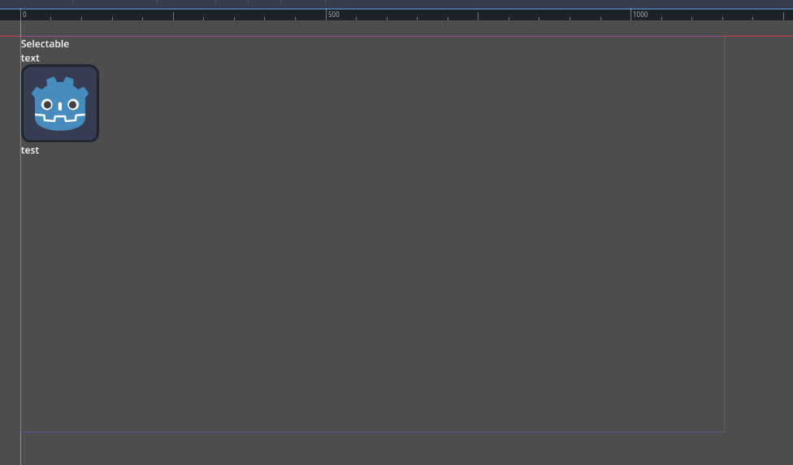Click the 1000 mark on the ruler
This screenshot has width=793, height=465.
tap(640, 15)
